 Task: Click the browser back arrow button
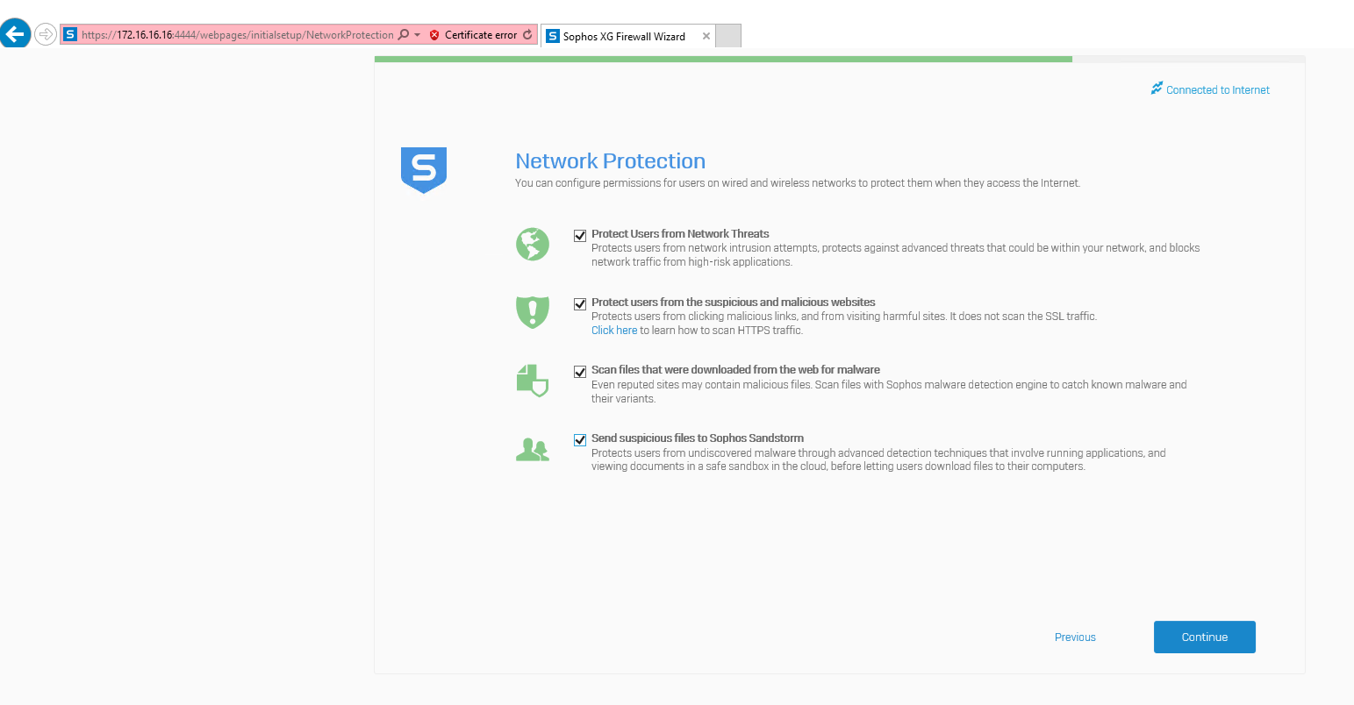click(x=15, y=34)
